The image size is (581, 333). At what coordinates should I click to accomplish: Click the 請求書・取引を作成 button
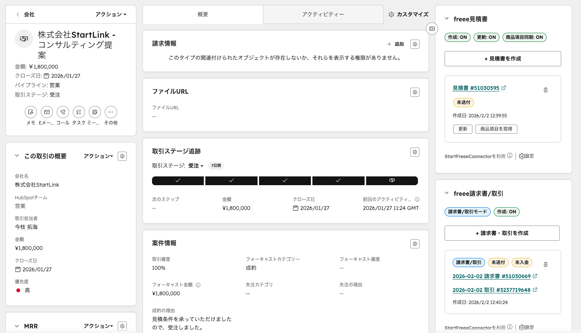coord(502,233)
